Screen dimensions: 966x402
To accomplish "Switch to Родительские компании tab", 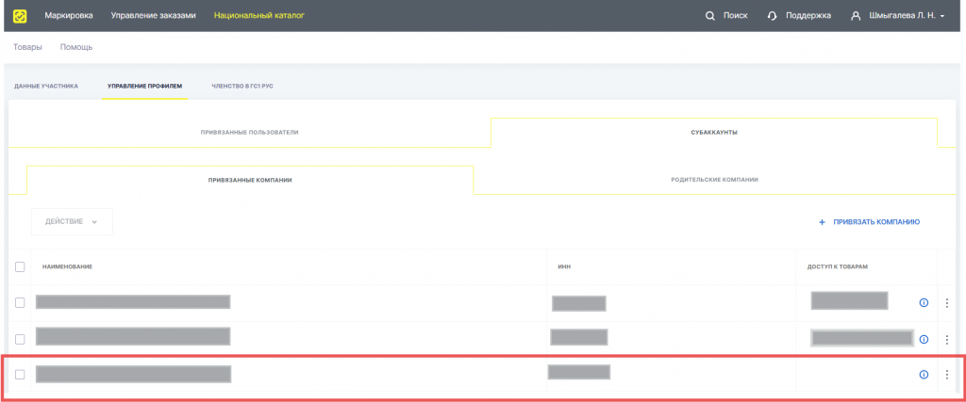I will pos(714,179).
